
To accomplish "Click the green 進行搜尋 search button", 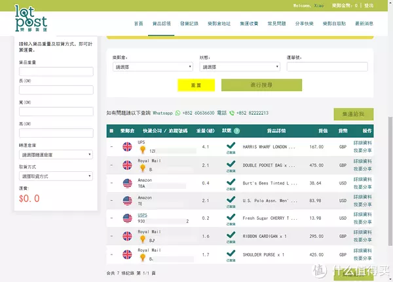I will [261, 85].
